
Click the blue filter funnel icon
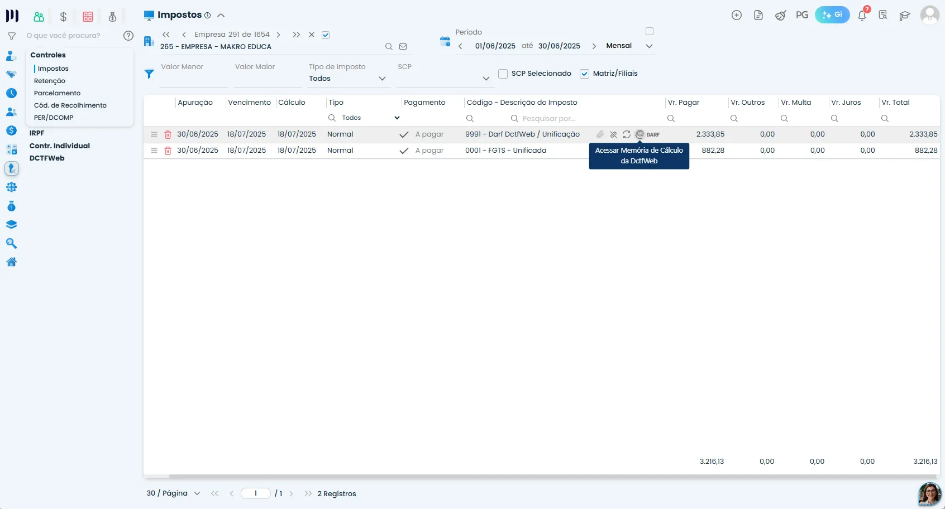point(149,74)
